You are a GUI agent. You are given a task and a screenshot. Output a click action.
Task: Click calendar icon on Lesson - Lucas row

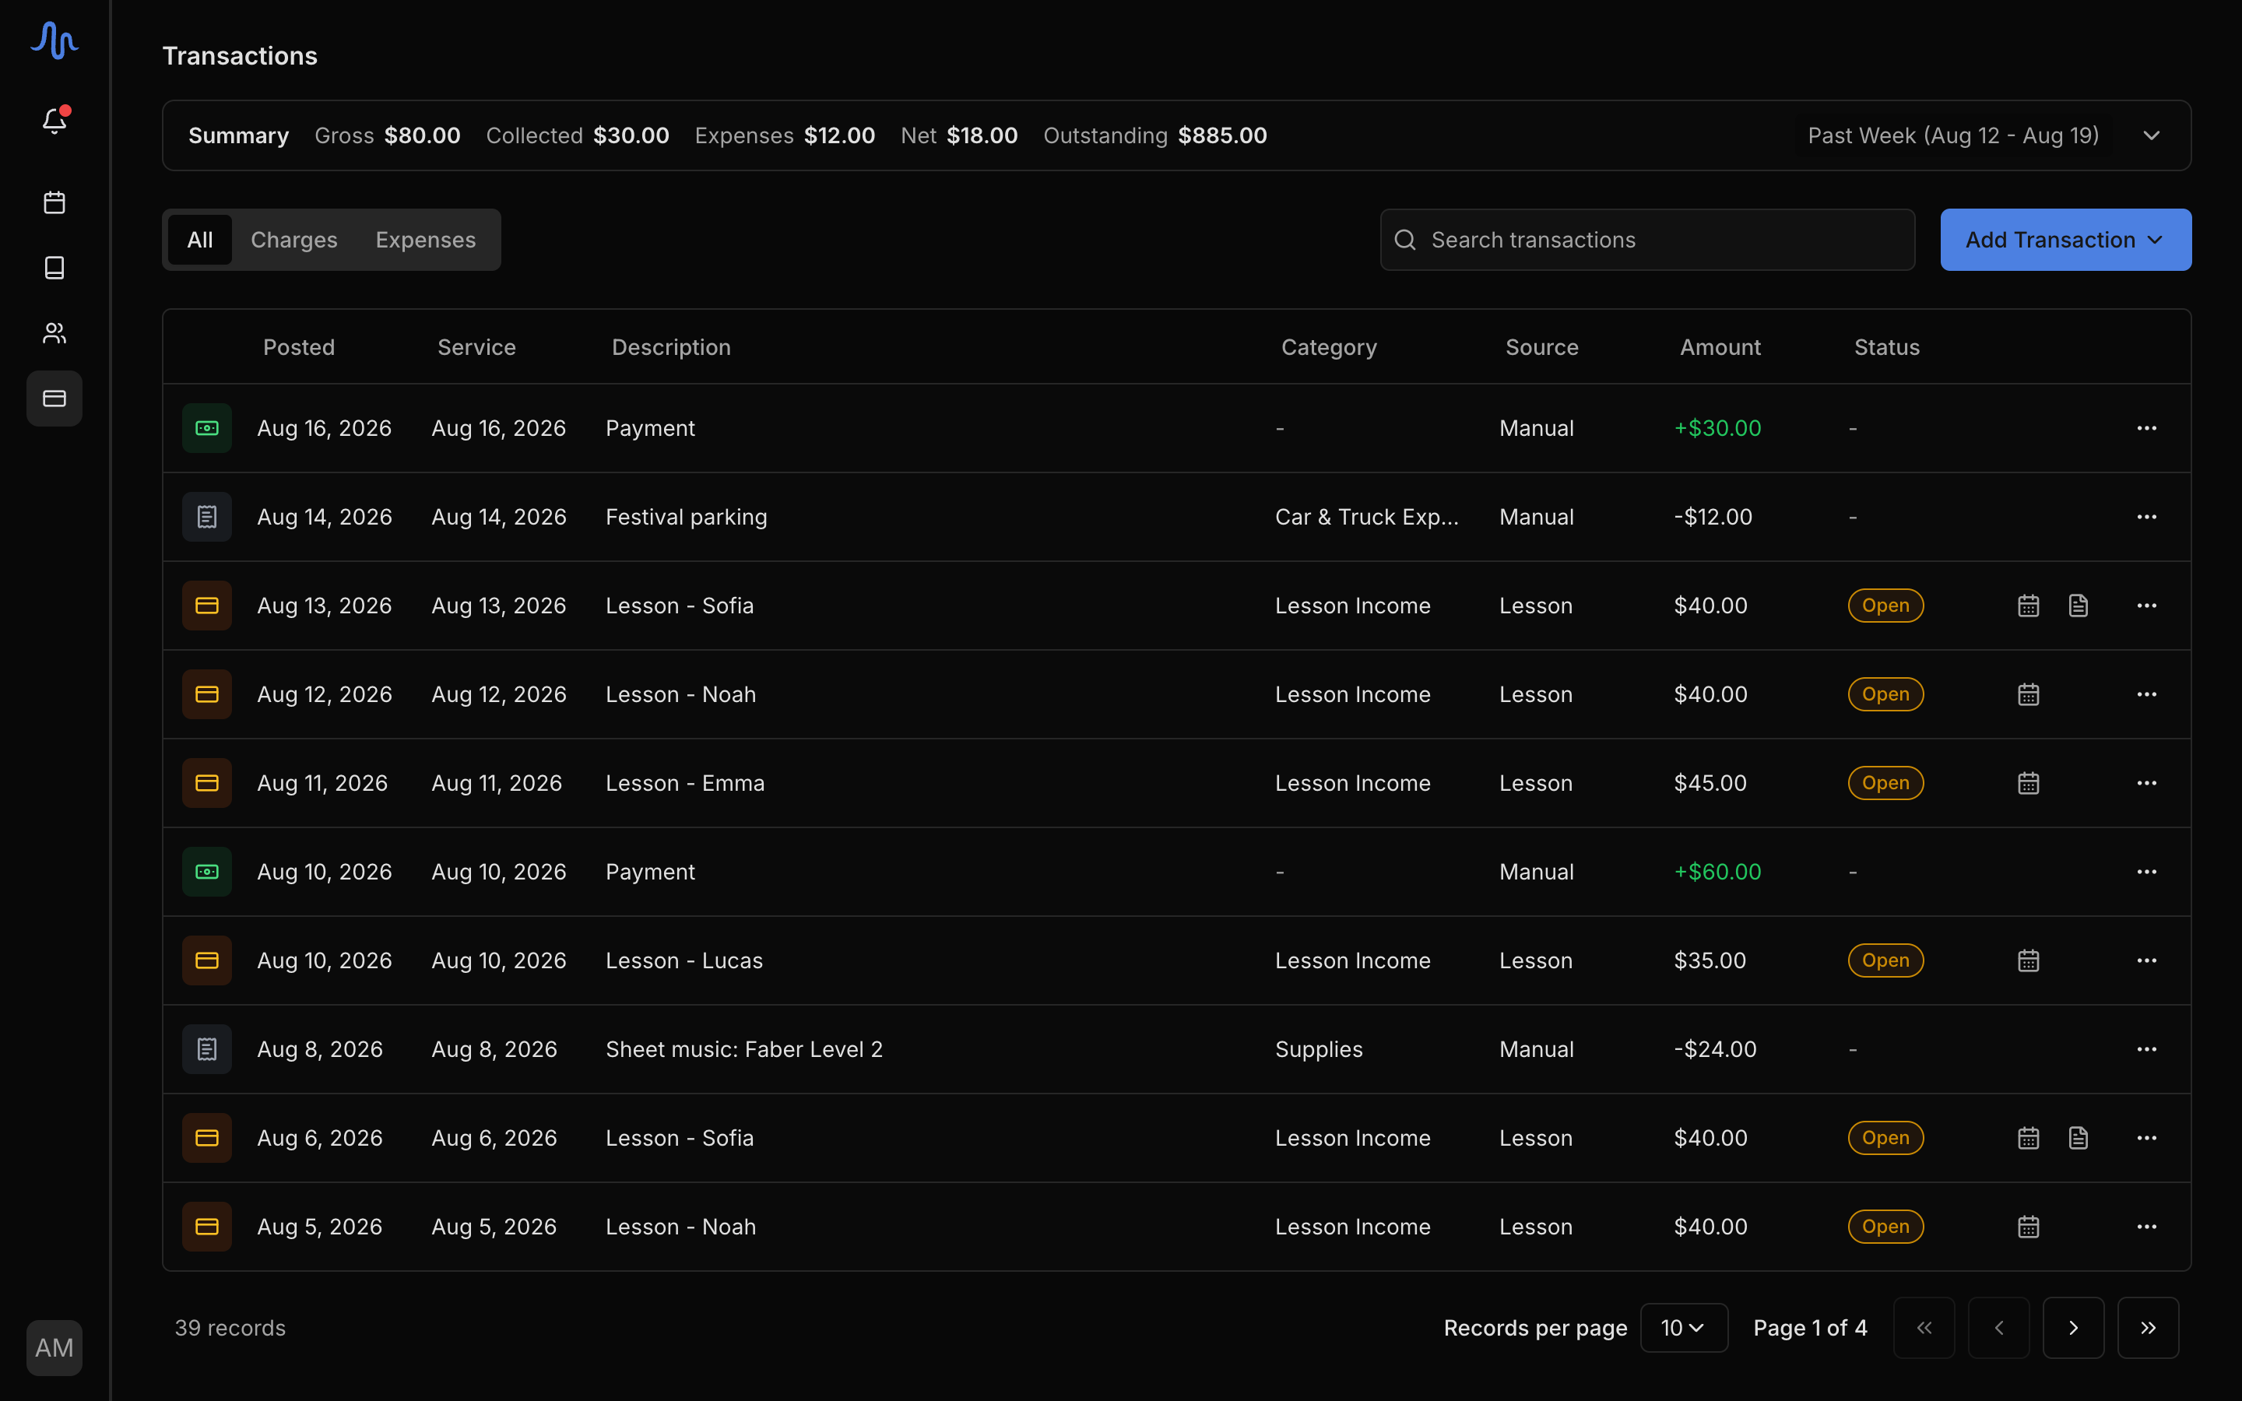point(2029,961)
